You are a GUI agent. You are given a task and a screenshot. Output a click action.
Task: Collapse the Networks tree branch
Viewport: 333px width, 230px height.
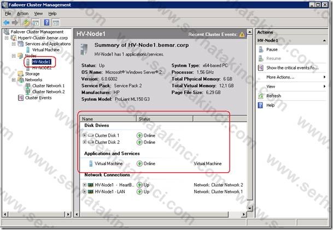tap(14, 80)
